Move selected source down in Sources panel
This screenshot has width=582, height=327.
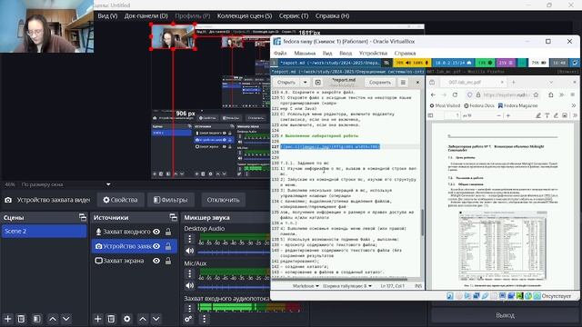(156, 319)
